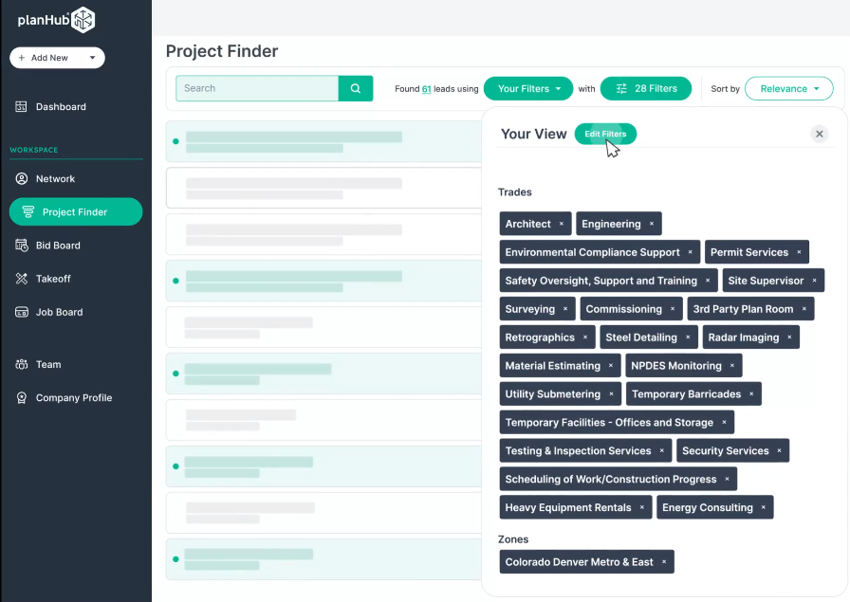The height and width of the screenshot is (602, 850).
Task: Click the Job Board sidebar icon
Action: (22, 312)
